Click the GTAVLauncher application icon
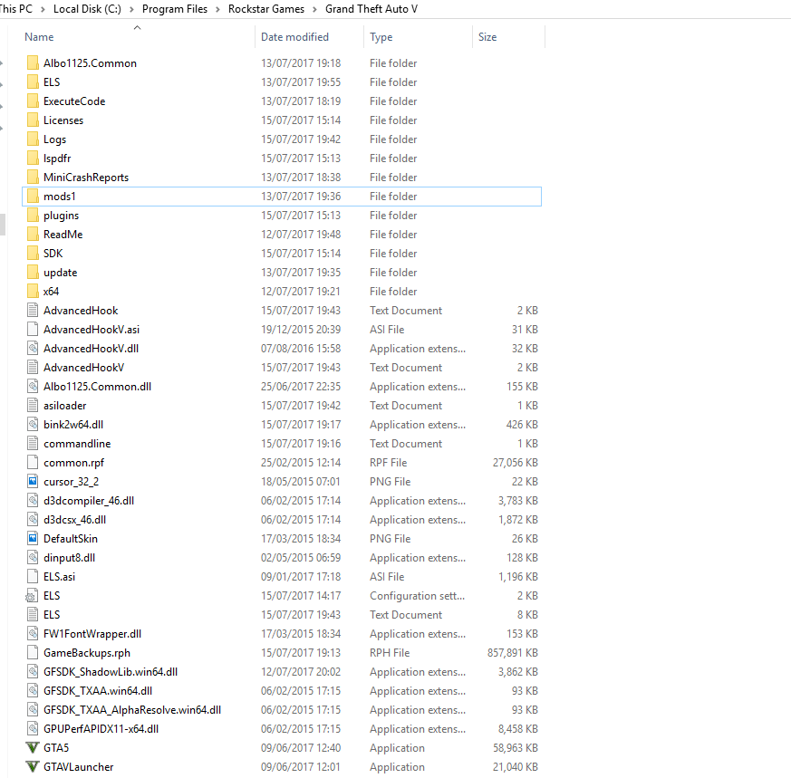791x778 pixels. point(33,767)
